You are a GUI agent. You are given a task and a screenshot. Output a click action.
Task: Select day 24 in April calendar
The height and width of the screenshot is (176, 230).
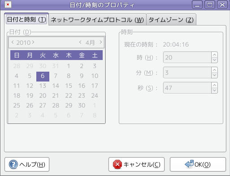(95, 96)
